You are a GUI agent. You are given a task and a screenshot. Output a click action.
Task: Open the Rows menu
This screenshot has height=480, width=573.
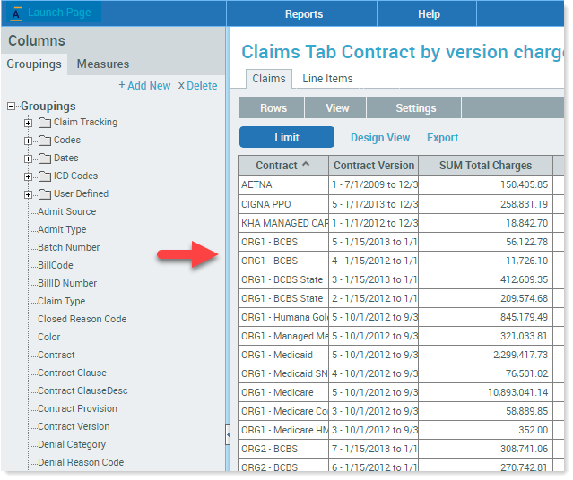click(x=273, y=108)
